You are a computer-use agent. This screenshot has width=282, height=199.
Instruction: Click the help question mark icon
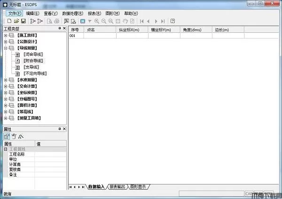pos(172,21)
